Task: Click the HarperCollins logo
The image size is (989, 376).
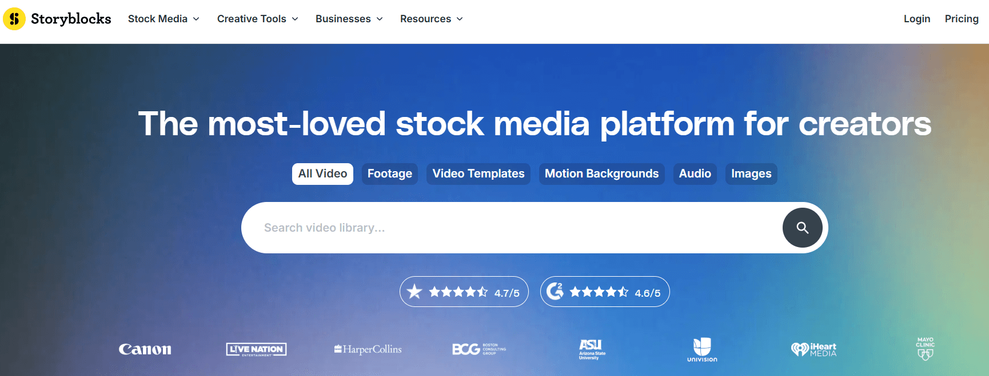Action: (368, 349)
